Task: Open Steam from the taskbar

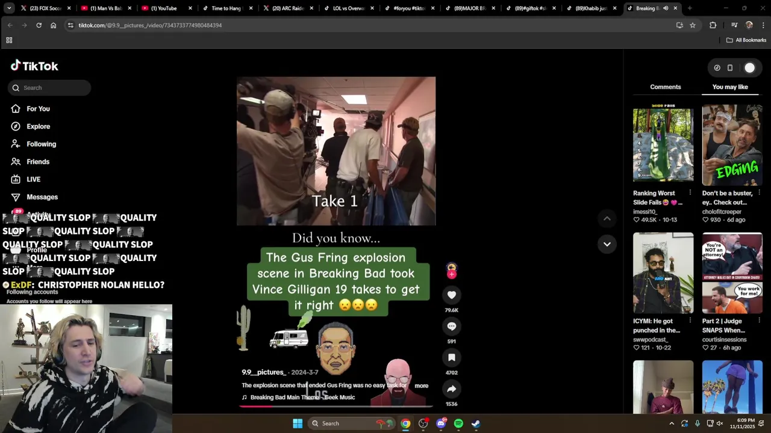Action: tap(476, 423)
